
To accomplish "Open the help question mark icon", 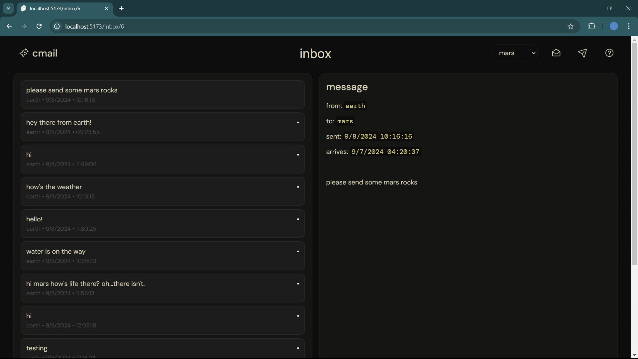I will pos(609,53).
